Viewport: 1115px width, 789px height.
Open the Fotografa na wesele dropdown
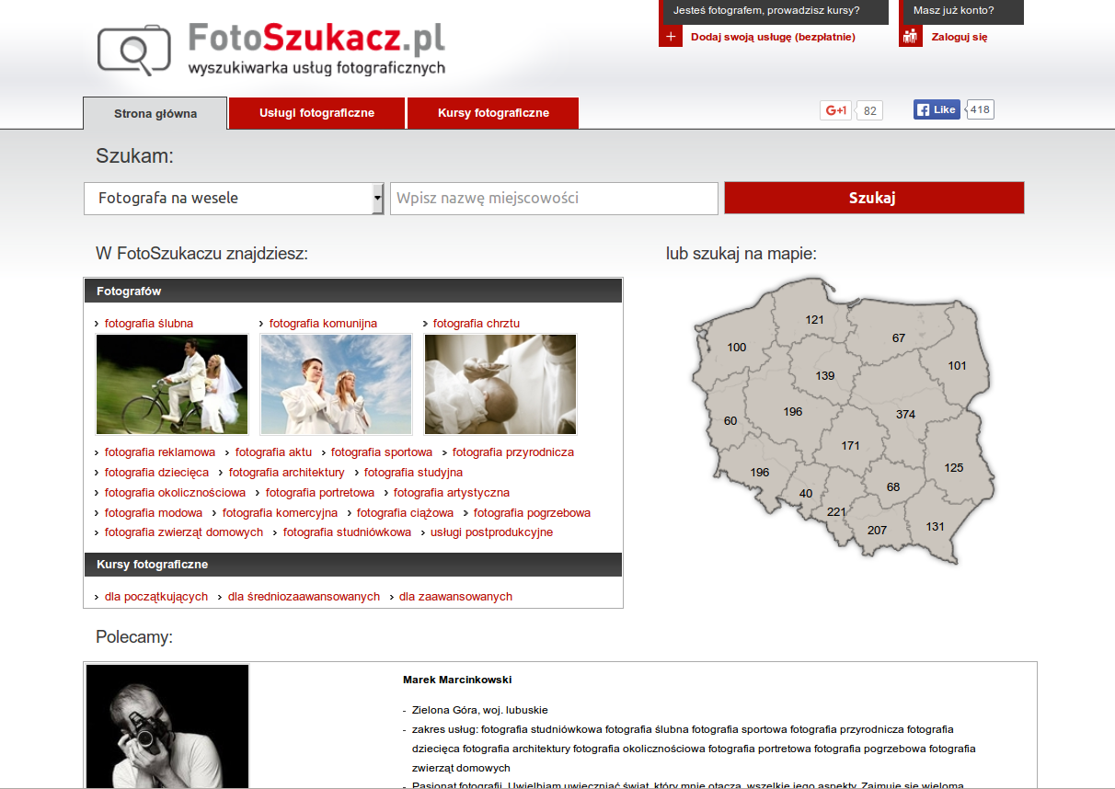(x=234, y=199)
